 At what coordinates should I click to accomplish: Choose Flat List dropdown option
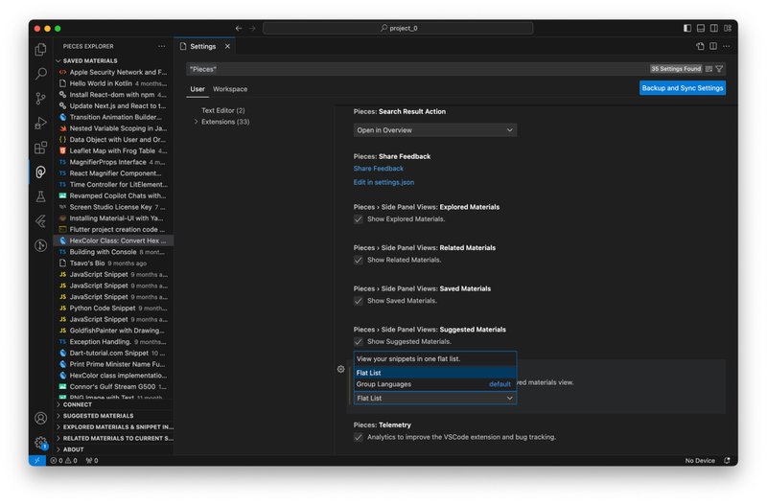(x=435, y=373)
